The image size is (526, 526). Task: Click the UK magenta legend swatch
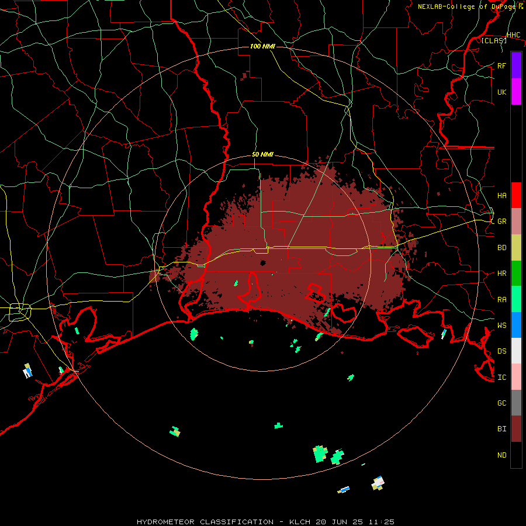click(x=516, y=92)
